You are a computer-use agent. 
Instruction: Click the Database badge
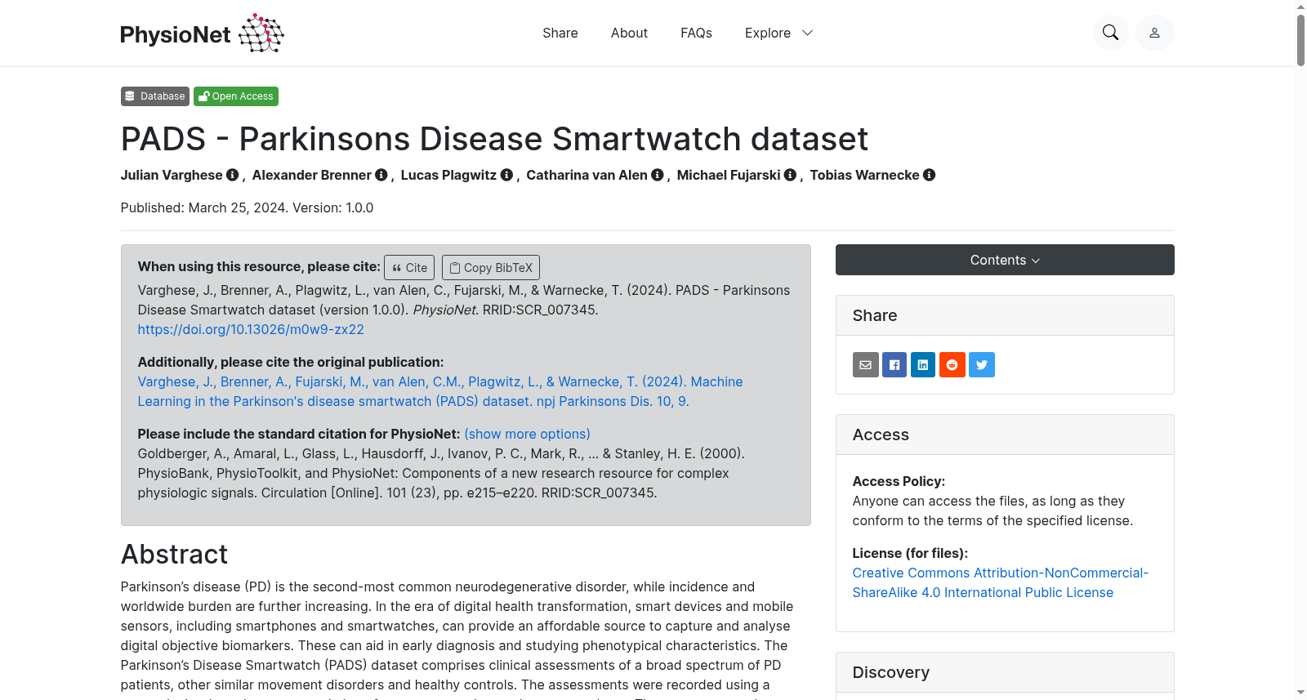tap(155, 96)
